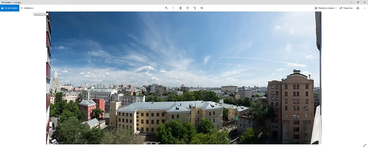The height and width of the screenshot is (149, 368).
Task: Open the three-dots more options menu
Action: point(365,8)
